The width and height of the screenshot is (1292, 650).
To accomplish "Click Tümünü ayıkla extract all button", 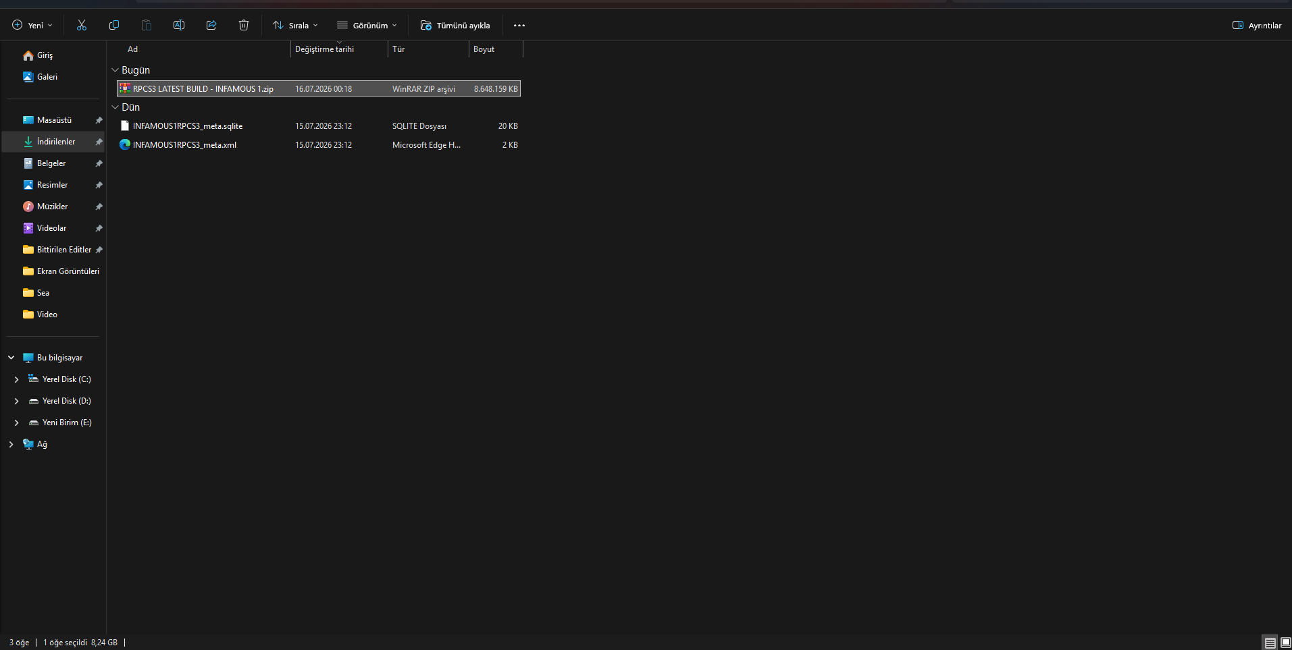I will [x=455, y=26].
